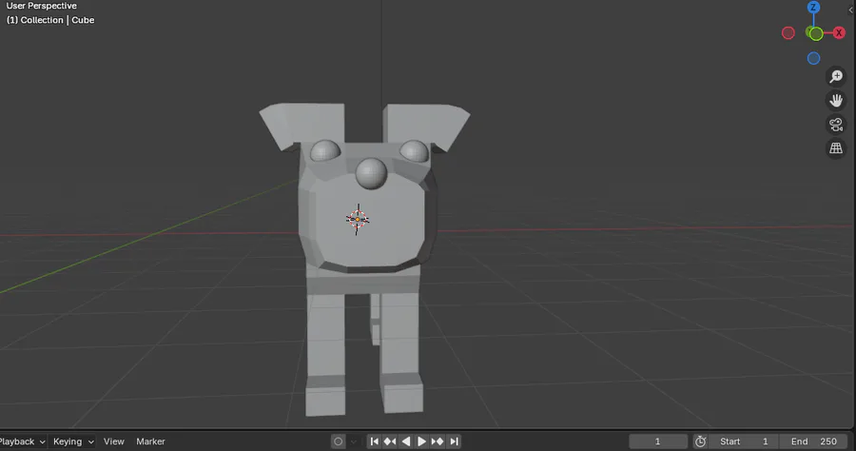Toggle the camera view icon

coord(836,125)
